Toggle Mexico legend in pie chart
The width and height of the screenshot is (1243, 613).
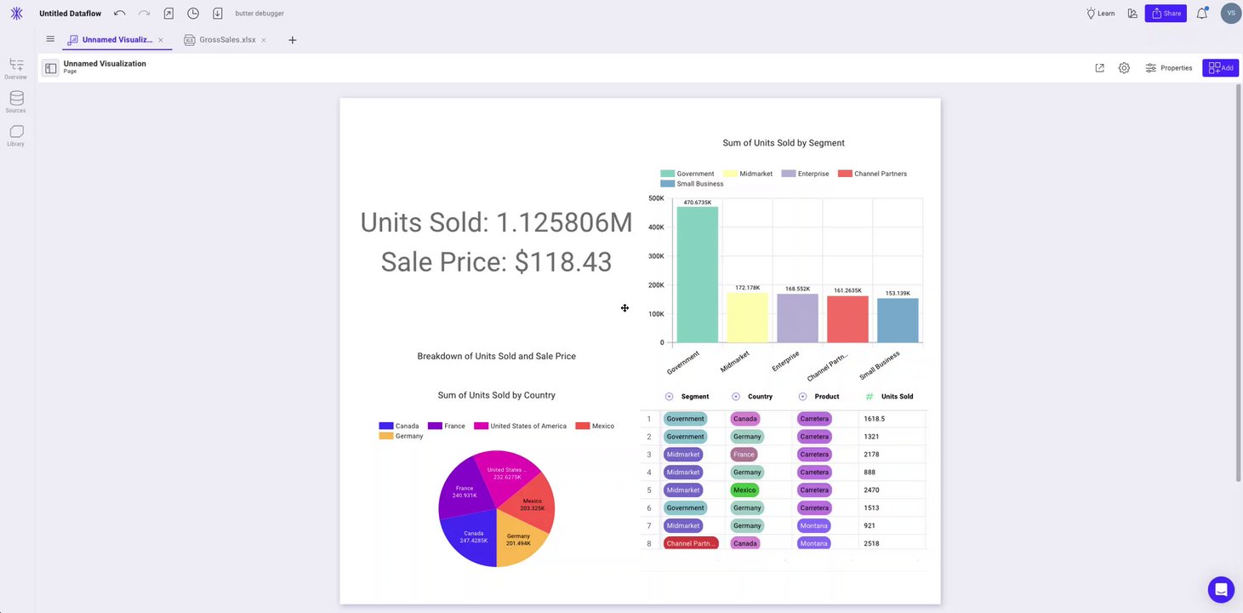coord(595,426)
